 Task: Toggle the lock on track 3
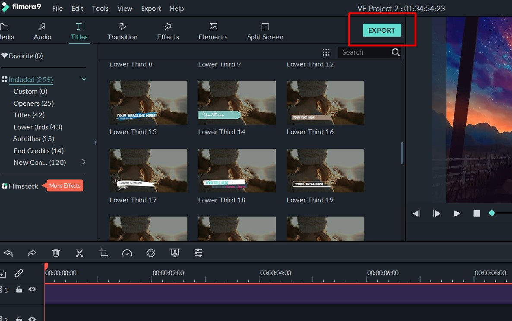[x=19, y=290]
